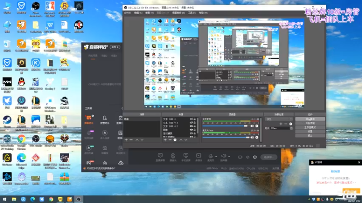The image size is (362, 203).
Task: Hide the 文本 (GDI+) 2 source
Action: tap(191, 126)
